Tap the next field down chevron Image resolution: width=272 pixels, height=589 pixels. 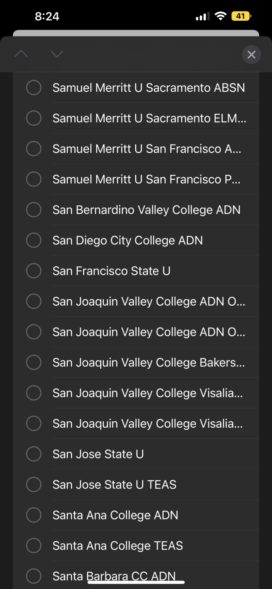click(x=57, y=54)
